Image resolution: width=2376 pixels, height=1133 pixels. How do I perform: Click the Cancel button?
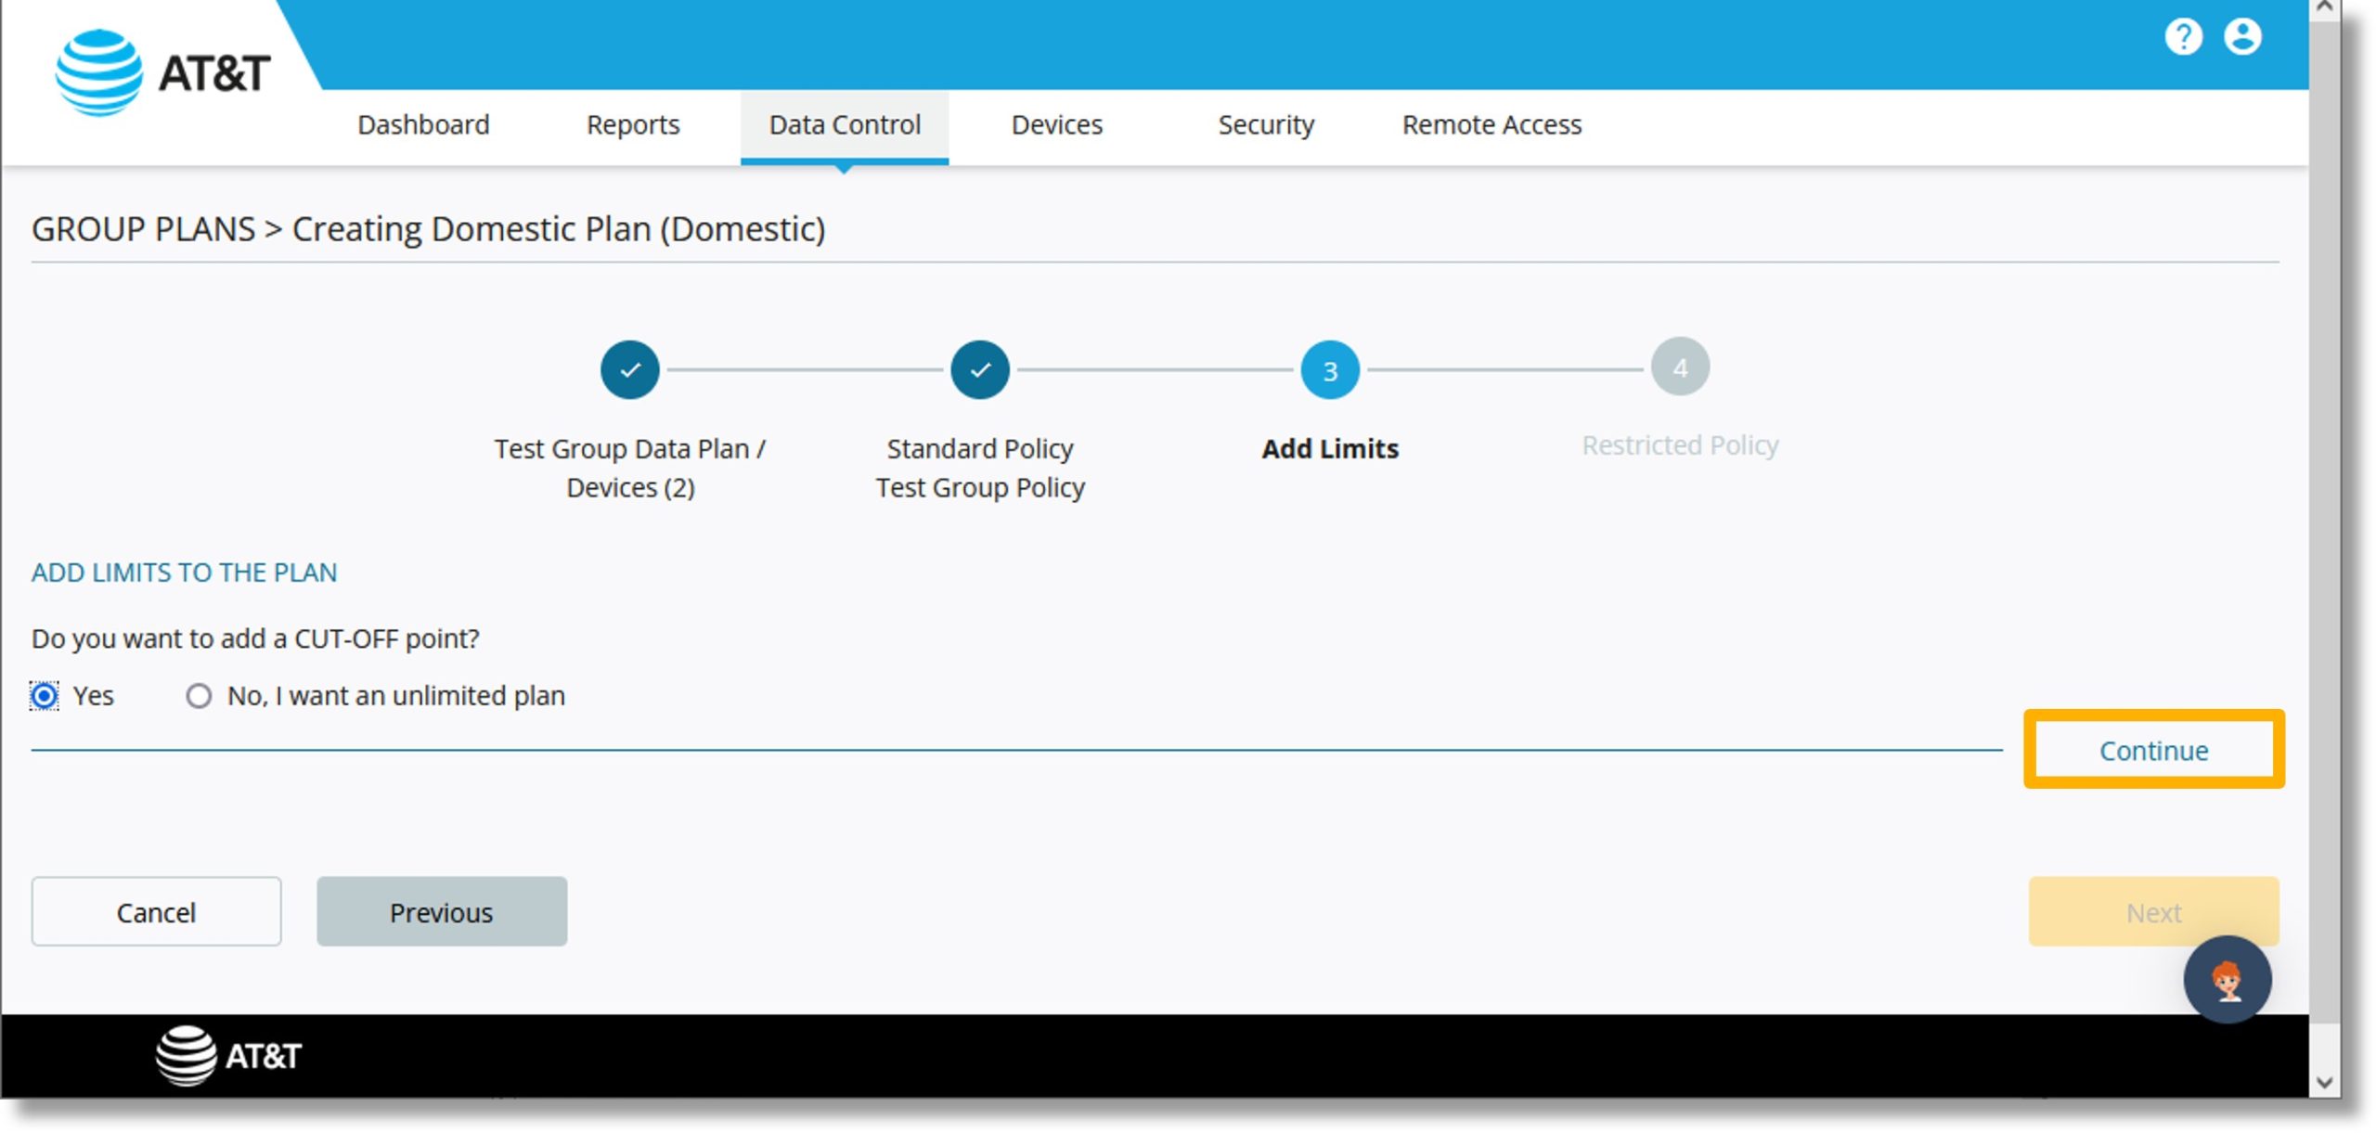[158, 912]
